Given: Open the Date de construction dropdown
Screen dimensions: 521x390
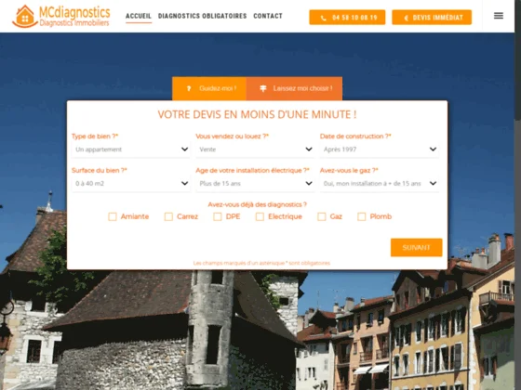Looking at the screenshot, I should pos(380,149).
